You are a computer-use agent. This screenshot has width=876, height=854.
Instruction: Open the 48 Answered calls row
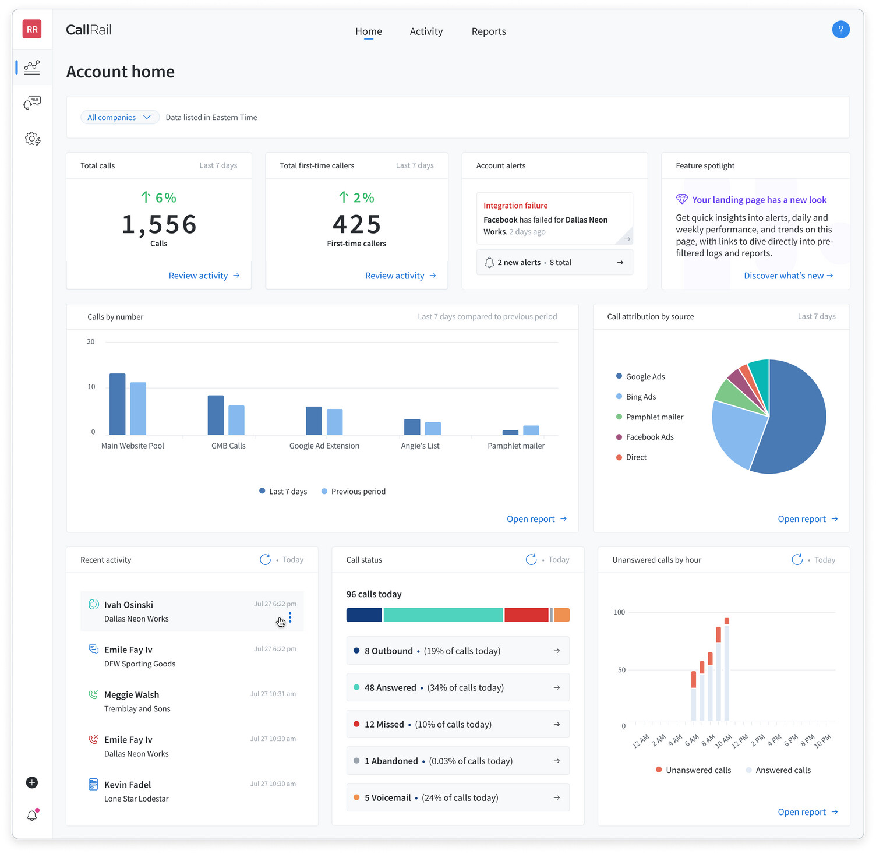(458, 687)
